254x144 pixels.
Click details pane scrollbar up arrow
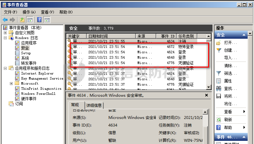(x=205, y=112)
